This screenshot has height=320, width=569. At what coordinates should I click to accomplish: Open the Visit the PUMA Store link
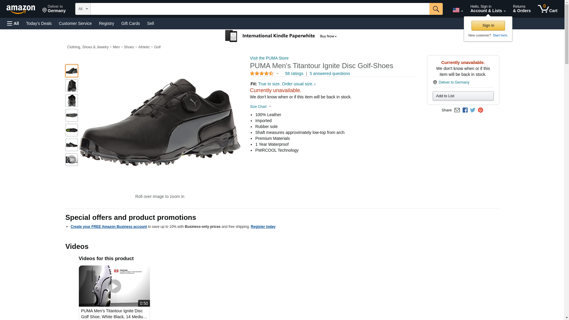point(269,58)
